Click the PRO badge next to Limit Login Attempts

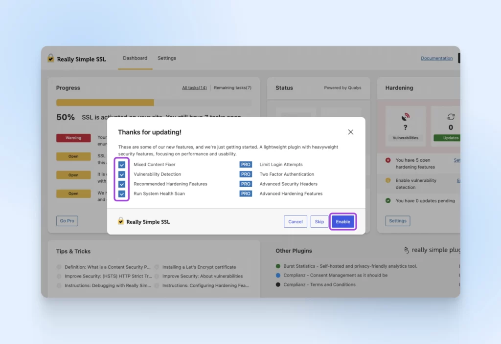coord(246,165)
